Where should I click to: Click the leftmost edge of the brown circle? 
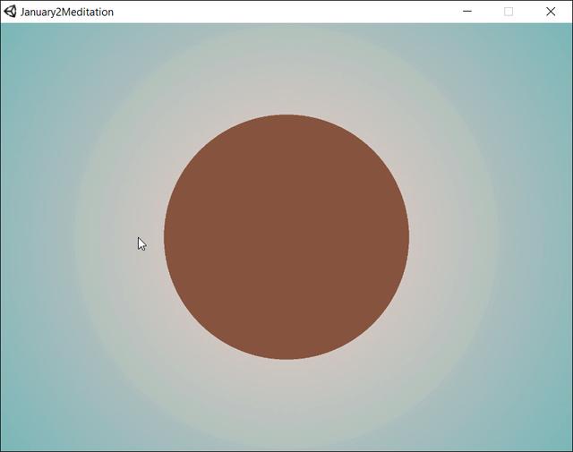167,237
